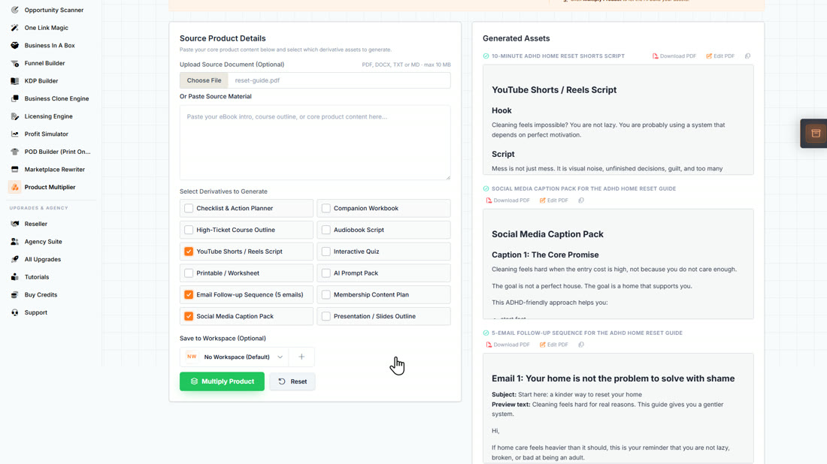This screenshot has width=827, height=464.
Task: Open the floating archive box widget
Action: click(x=816, y=133)
